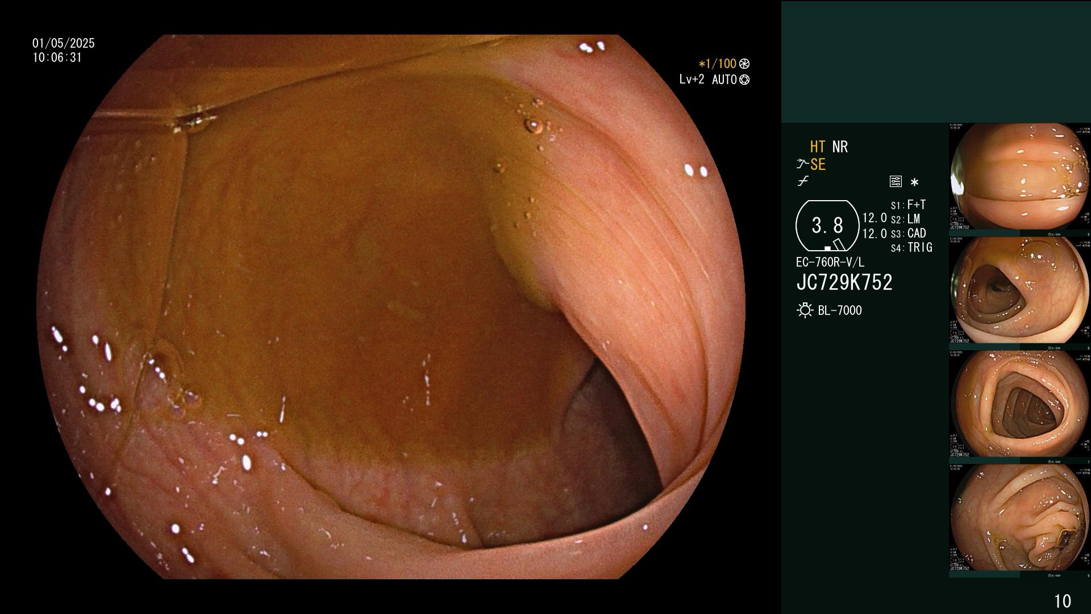Image resolution: width=1091 pixels, height=614 pixels.
Task: Click the tone curve icon below SE
Action: click(803, 181)
